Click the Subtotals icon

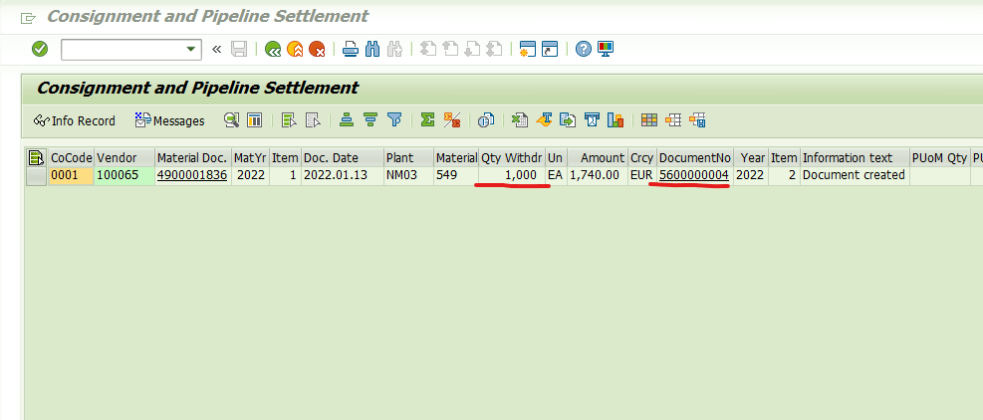coord(452,120)
